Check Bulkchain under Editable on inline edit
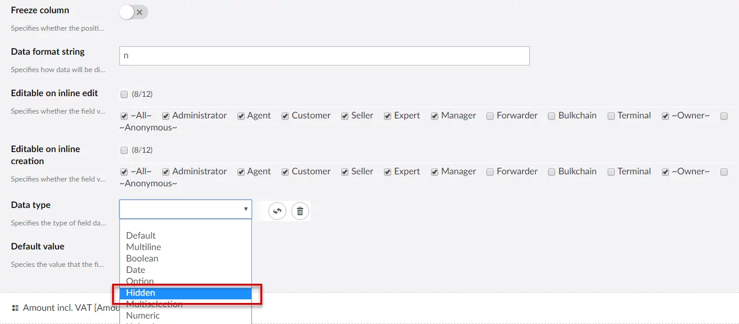The image size is (739, 324). [552, 116]
